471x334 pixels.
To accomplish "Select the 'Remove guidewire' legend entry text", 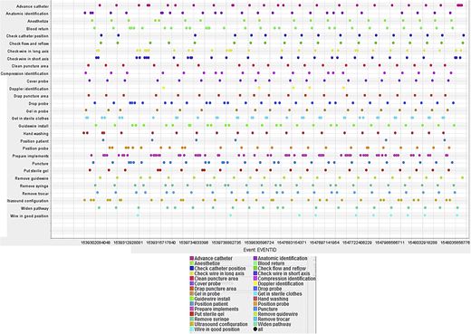I will (278, 314).
